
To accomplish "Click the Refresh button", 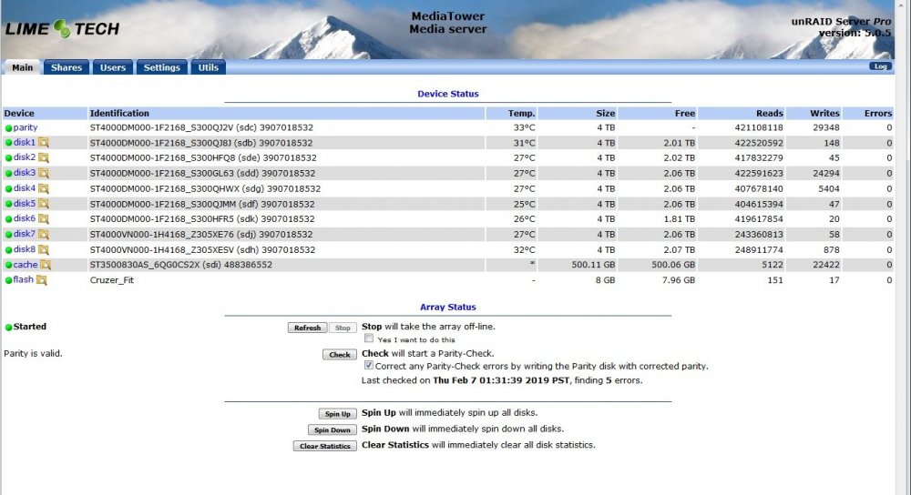I will tap(307, 328).
